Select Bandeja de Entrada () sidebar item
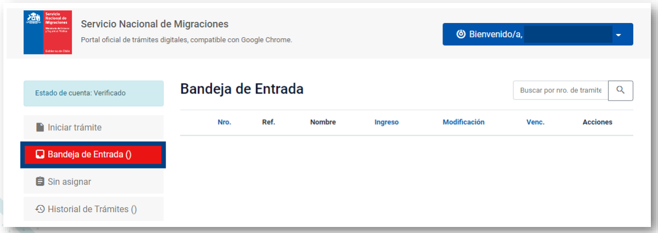Screen dimensions: 658x233 coord(93,155)
